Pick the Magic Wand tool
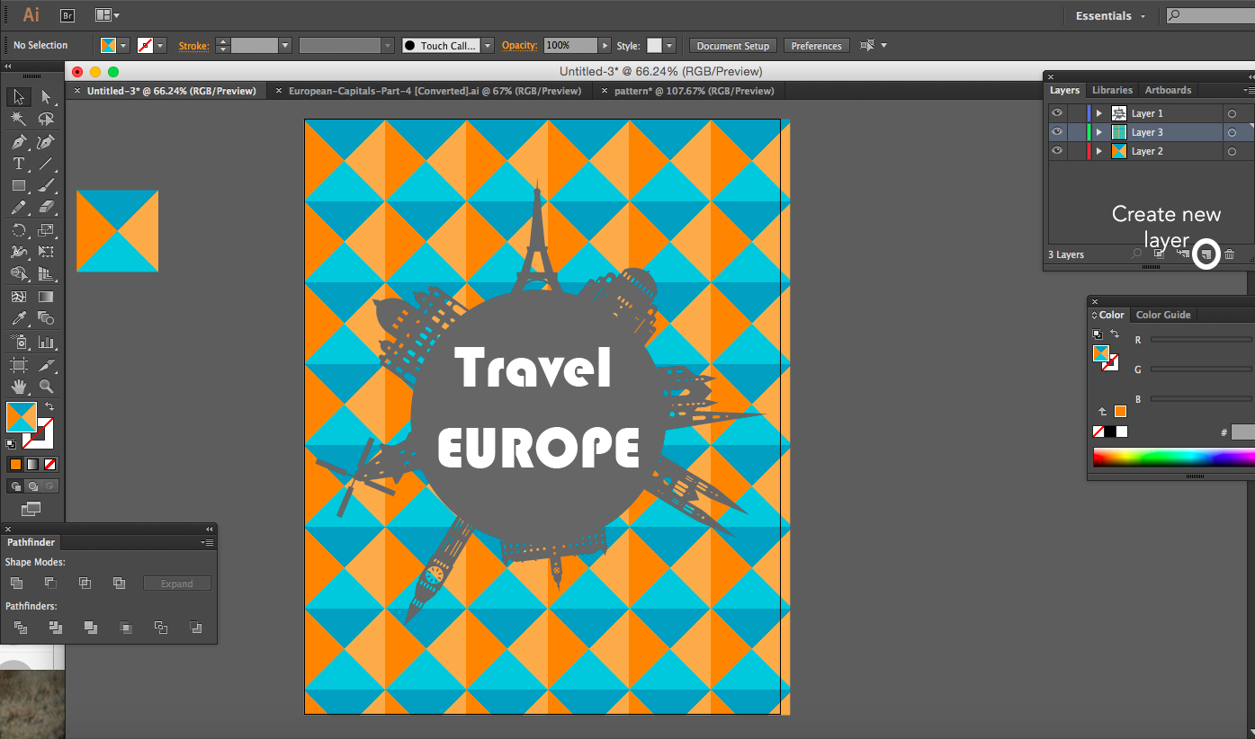The width and height of the screenshot is (1255, 739). point(18,119)
